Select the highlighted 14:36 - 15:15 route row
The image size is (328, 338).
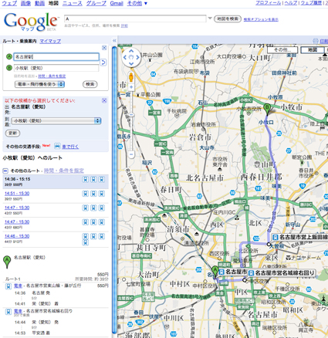coord(56,181)
